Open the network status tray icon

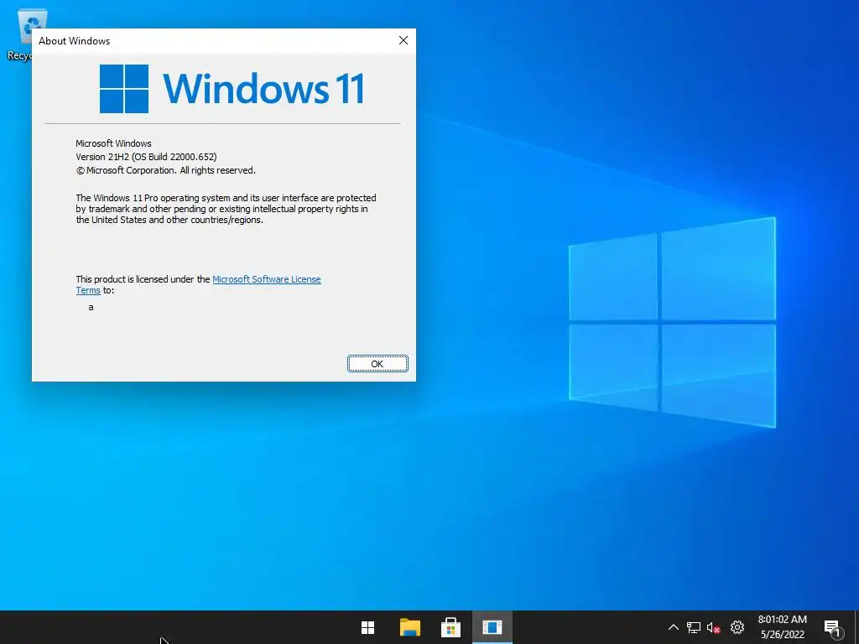point(694,627)
